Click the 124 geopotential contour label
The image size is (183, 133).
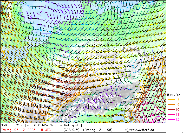pyautogui.click(x=62, y=66)
